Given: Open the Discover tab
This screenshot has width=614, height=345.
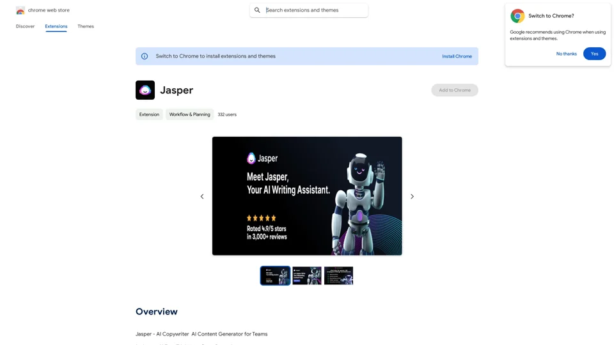Looking at the screenshot, I should tap(25, 26).
